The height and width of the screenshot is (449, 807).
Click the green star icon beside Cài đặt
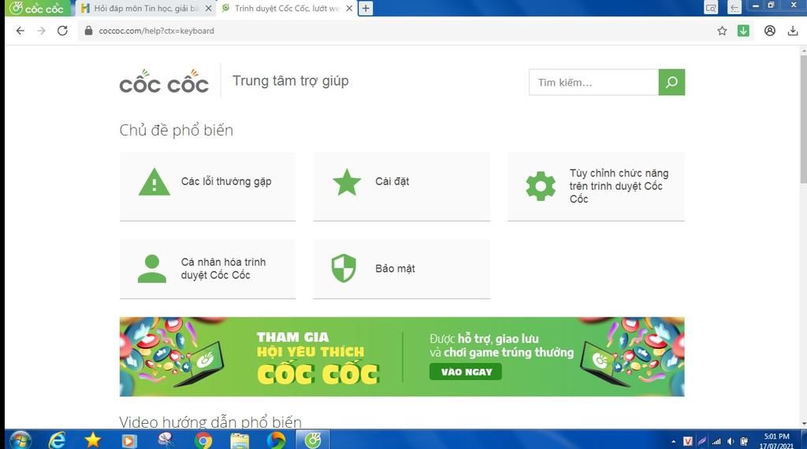pos(347,182)
